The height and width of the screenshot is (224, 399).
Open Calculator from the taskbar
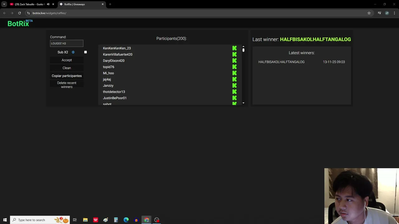click(x=116, y=220)
